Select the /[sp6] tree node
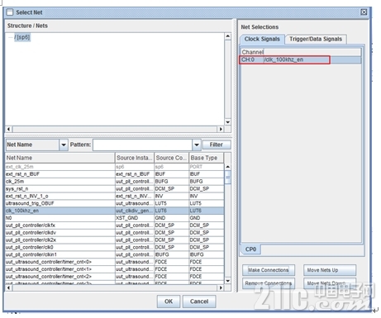381x318 pixels. click(22, 37)
